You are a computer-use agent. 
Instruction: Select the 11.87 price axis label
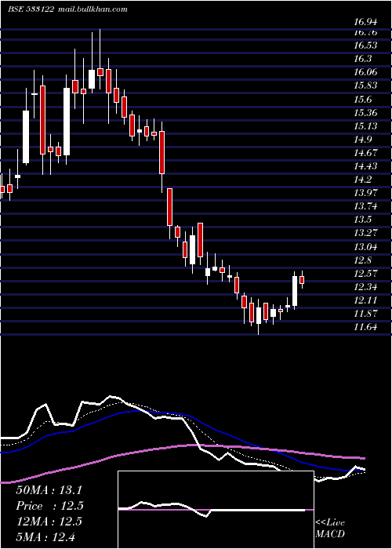[x=365, y=314]
